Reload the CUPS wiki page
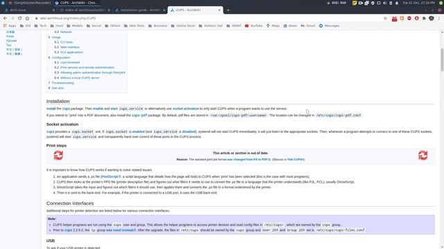Screen dimensions: 444x249 (19, 18)
